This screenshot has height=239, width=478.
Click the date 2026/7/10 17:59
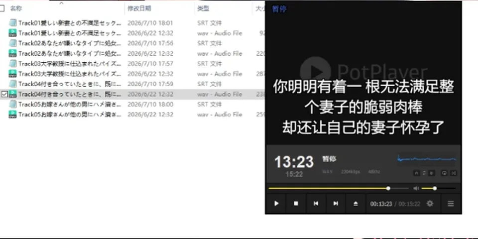(x=150, y=84)
